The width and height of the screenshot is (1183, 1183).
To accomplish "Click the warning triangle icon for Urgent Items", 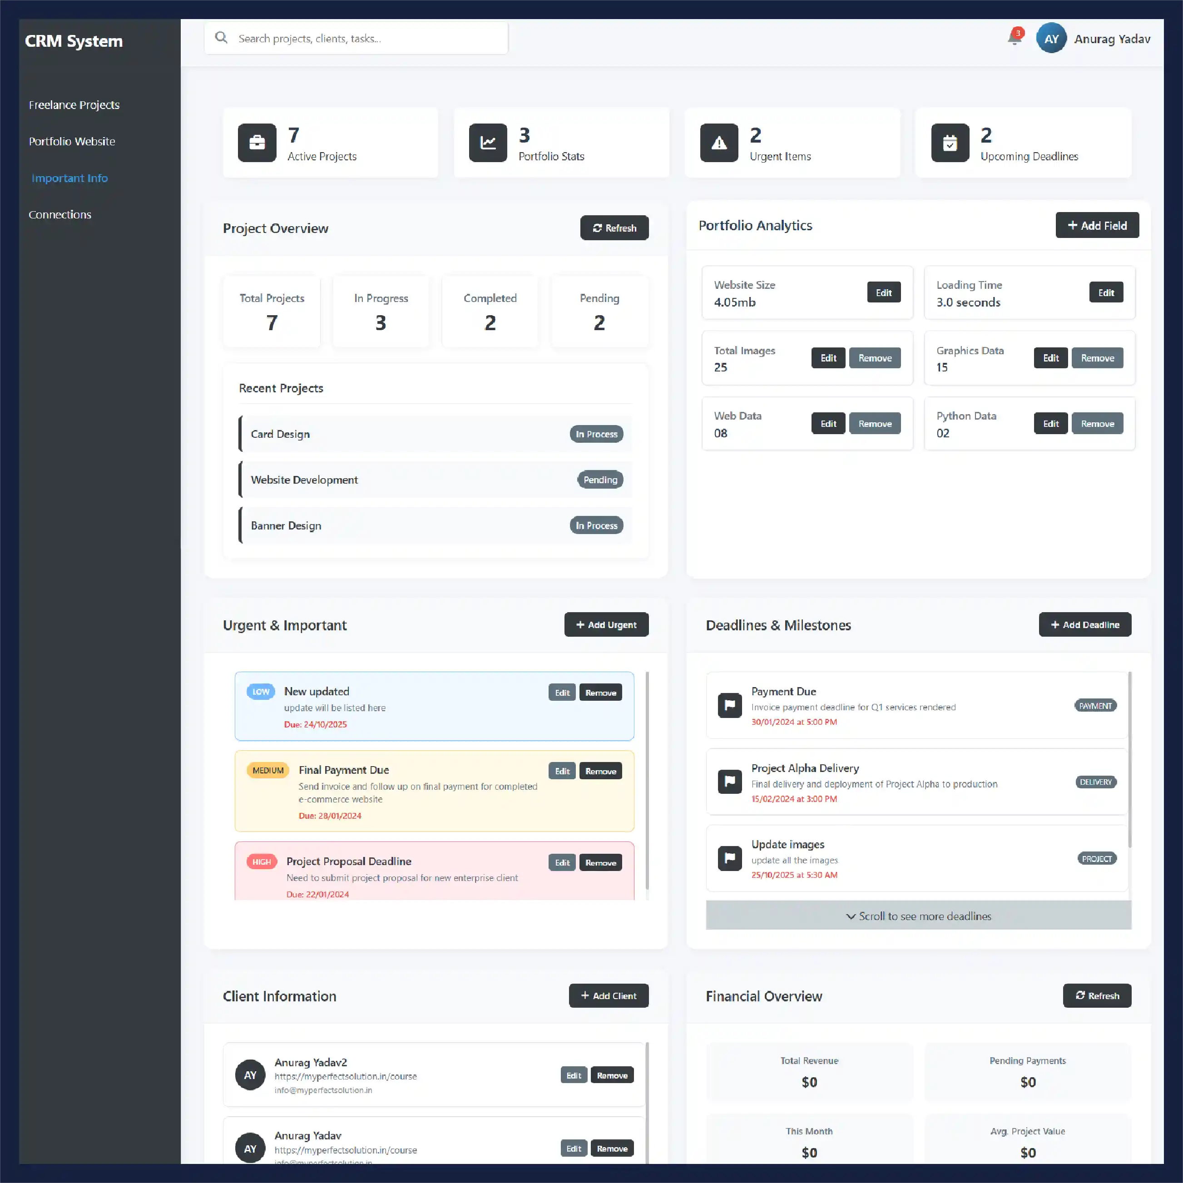I will click(x=719, y=143).
